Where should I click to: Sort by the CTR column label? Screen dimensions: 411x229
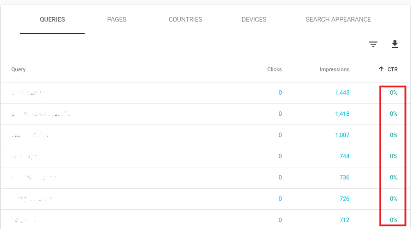pyautogui.click(x=392, y=69)
